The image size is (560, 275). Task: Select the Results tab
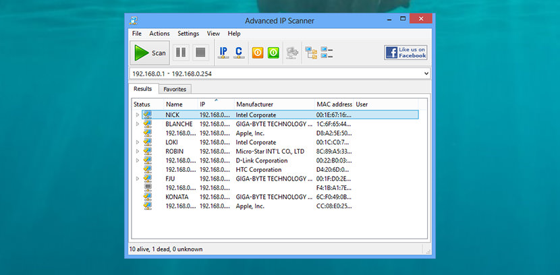coord(143,89)
